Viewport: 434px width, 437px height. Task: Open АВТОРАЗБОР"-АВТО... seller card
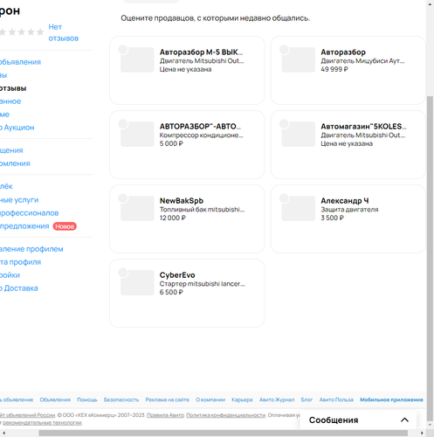click(x=187, y=144)
